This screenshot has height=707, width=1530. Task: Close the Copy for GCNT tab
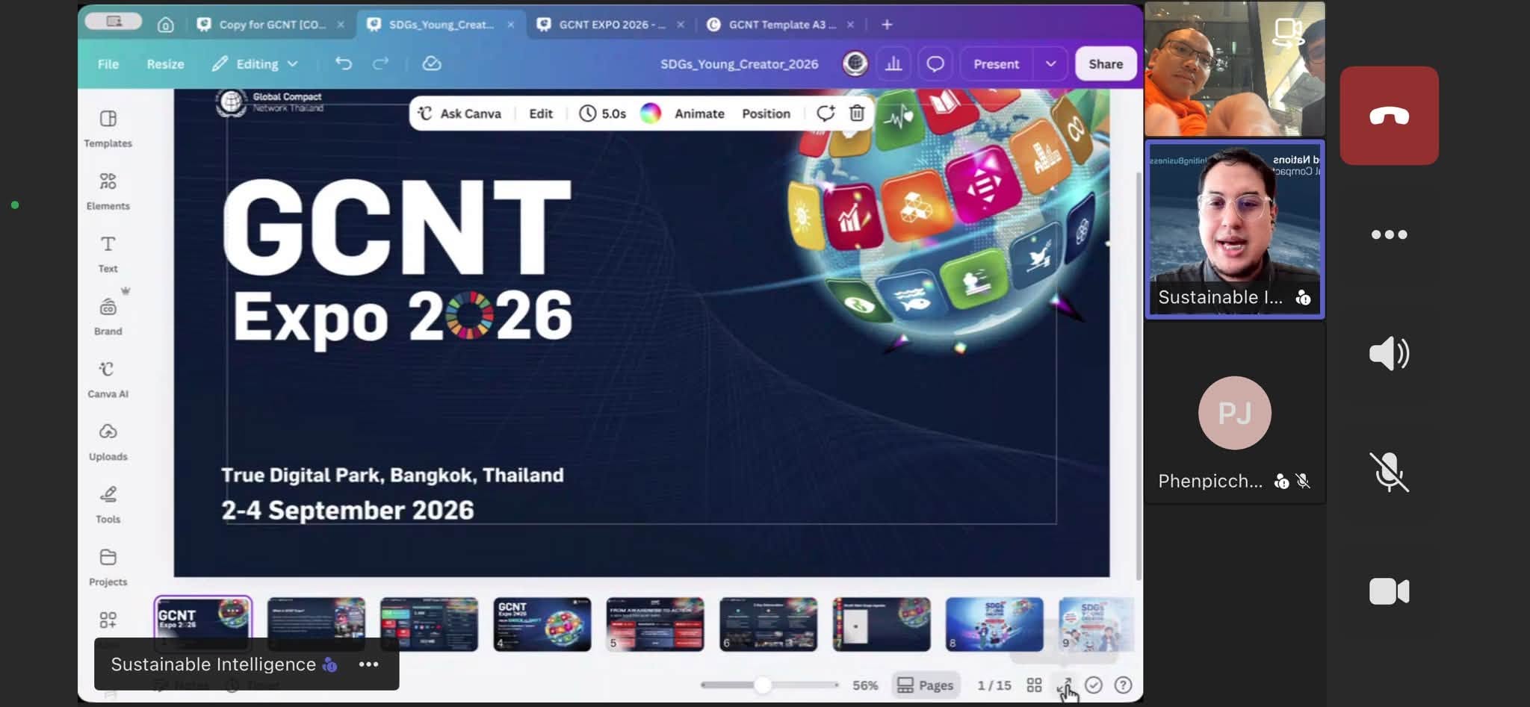341,25
